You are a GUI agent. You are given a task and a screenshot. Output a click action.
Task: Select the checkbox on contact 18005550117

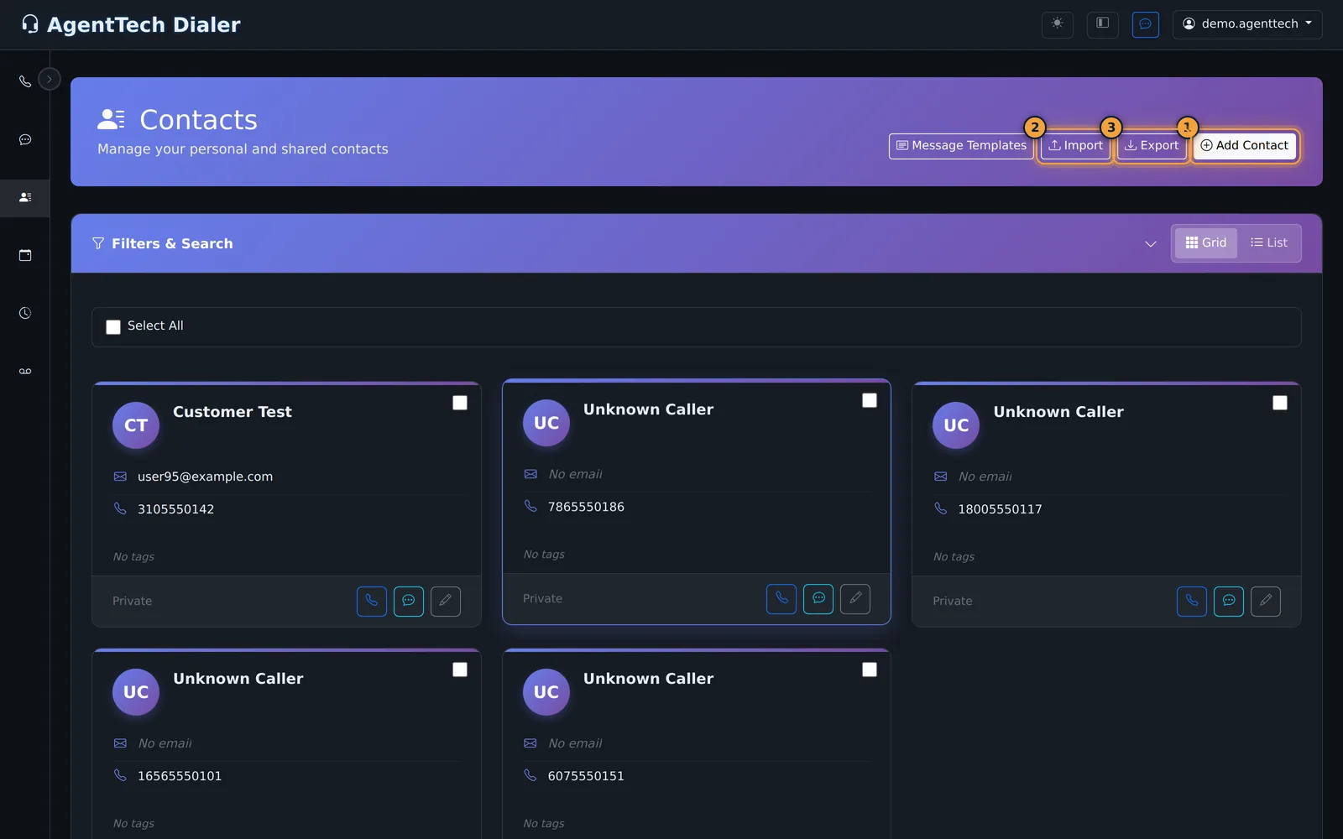click(1280, 403)
